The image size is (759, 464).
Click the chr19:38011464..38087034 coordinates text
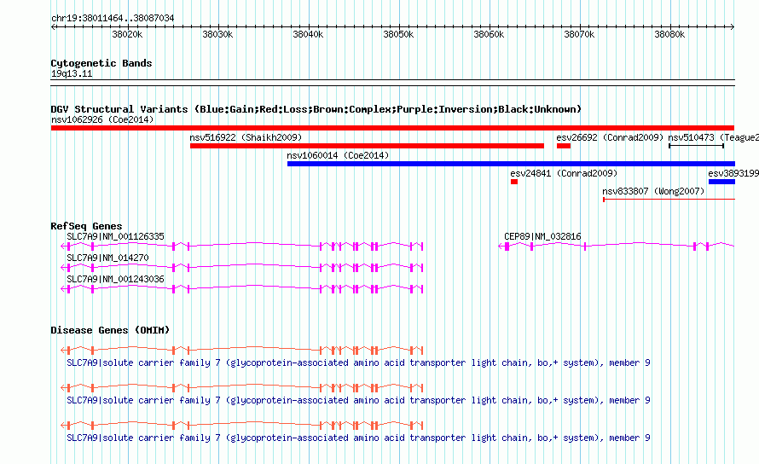[x=113, y=18]
